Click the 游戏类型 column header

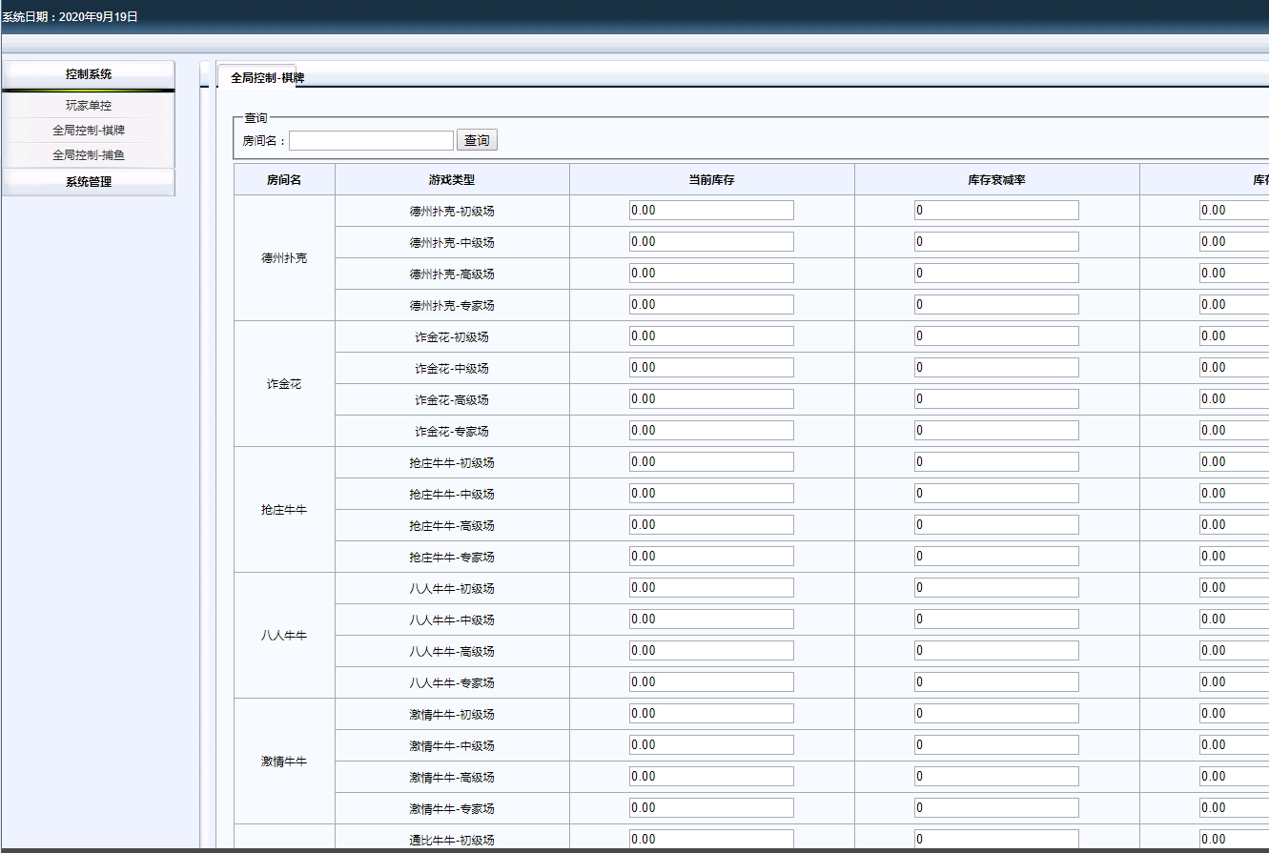(x=452, y=180)
